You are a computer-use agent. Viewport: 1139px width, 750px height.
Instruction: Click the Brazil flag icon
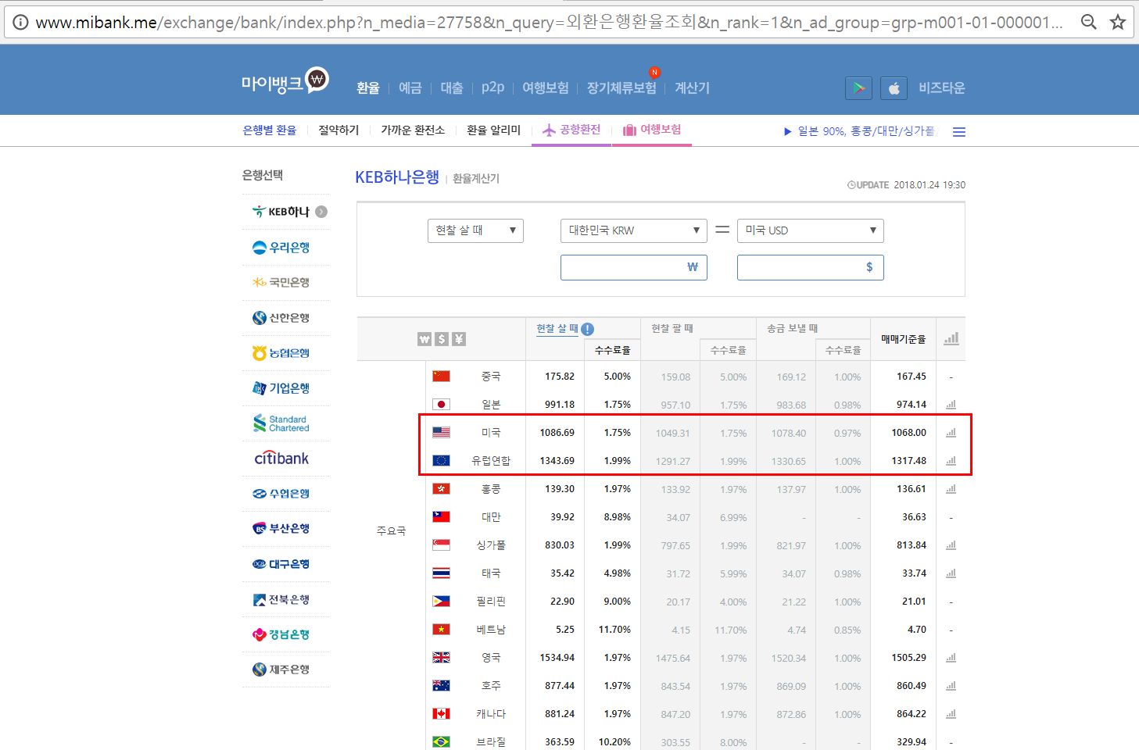(442, 742)
